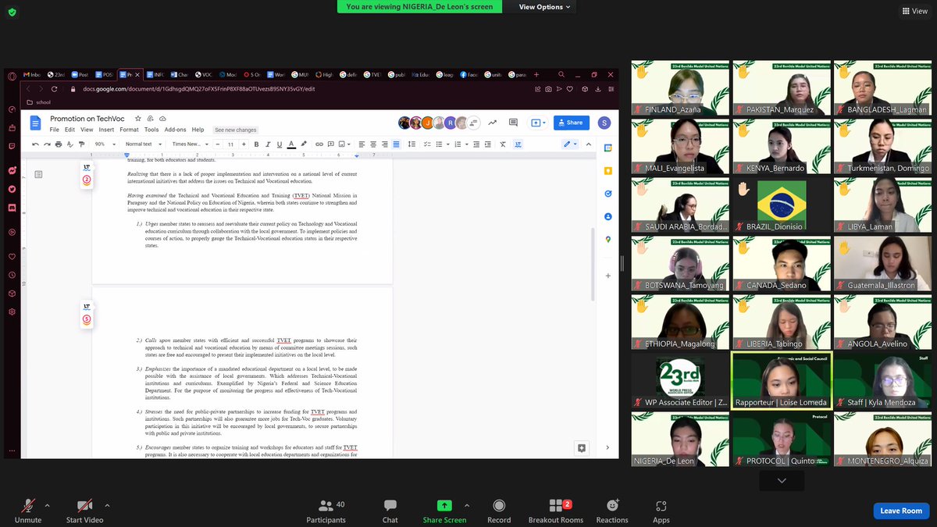
Task: Open Zoom Apps
Action: pyautogui.click(x=661, y=511)
